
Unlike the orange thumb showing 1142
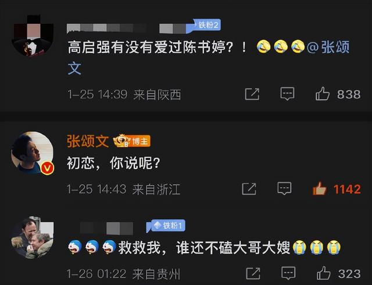(x=319, y=189)
